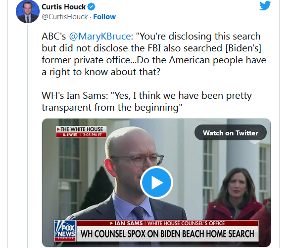
Task: Click Watch on Twitter button
Action: pyautogui.click(x=231, y=133)
